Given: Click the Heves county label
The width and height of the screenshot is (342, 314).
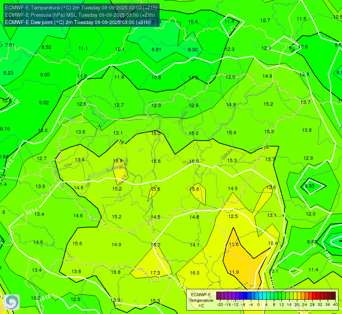Looking at the screenshot, I should pos(183,118).
